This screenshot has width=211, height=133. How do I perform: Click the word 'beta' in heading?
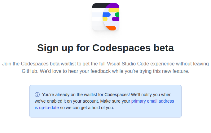click(164, 48)
